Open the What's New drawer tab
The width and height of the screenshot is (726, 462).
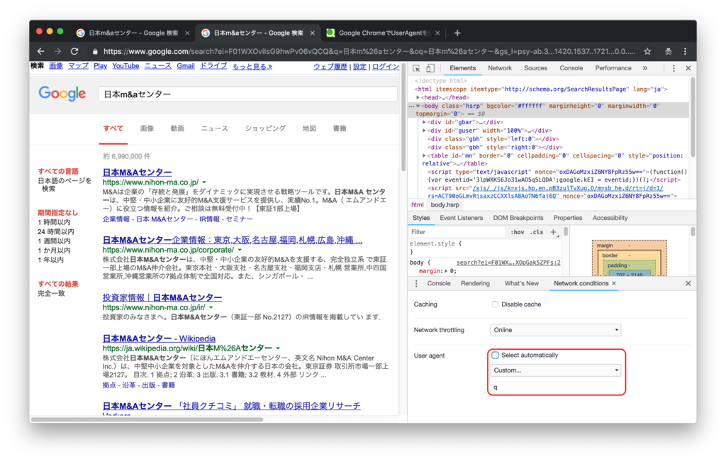521,284
